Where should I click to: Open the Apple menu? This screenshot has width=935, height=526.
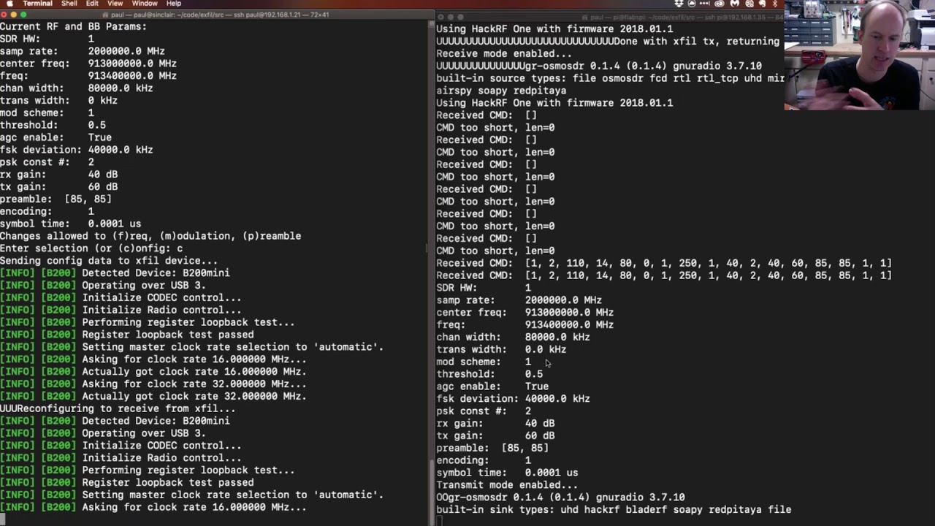click(x=9, y=3)
